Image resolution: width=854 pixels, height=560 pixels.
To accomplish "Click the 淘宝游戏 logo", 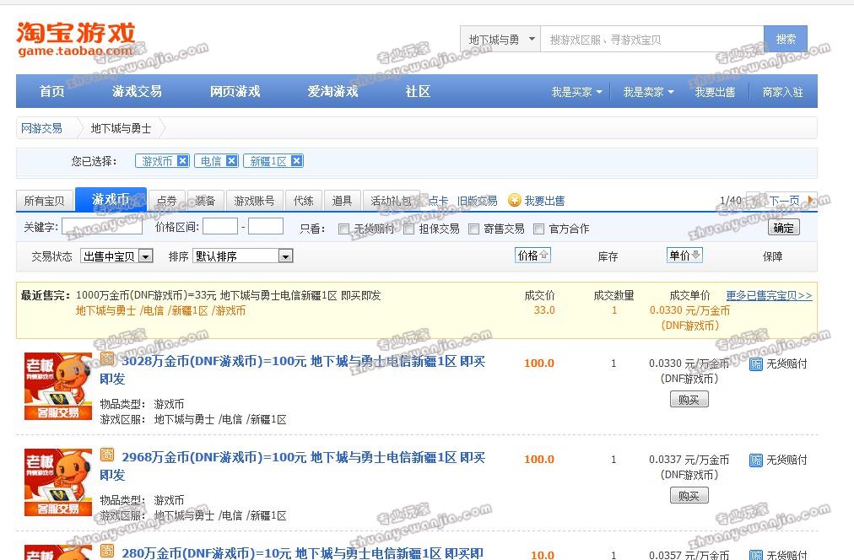I will tap(76, 39).
